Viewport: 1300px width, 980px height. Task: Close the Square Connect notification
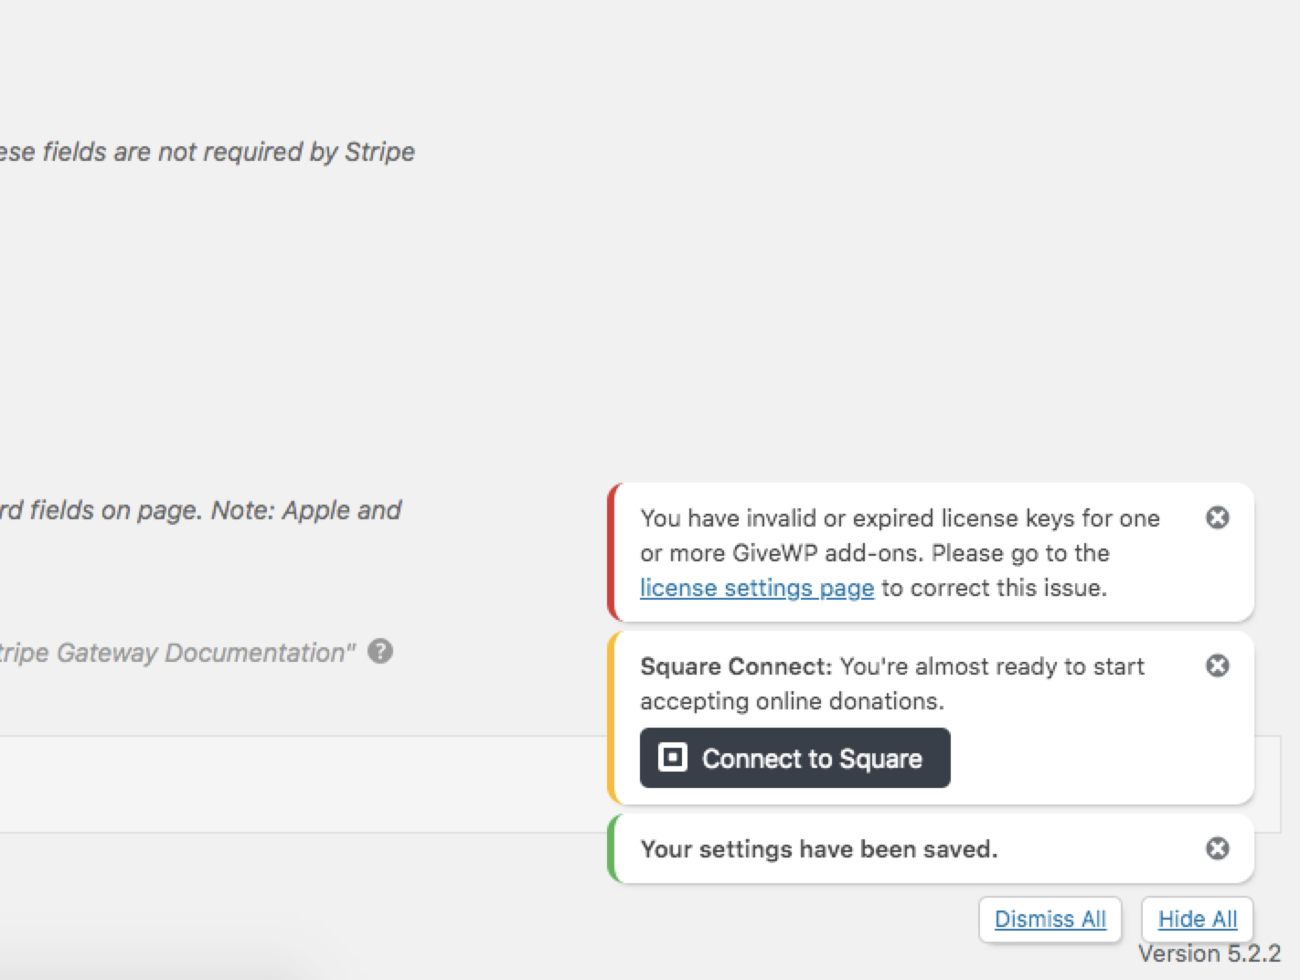pyautogui.click(x=1217, y=666)
